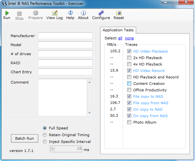Choose the Inject Specific Interval radio button
Viewport: 195px width, 161px height.
45,142
